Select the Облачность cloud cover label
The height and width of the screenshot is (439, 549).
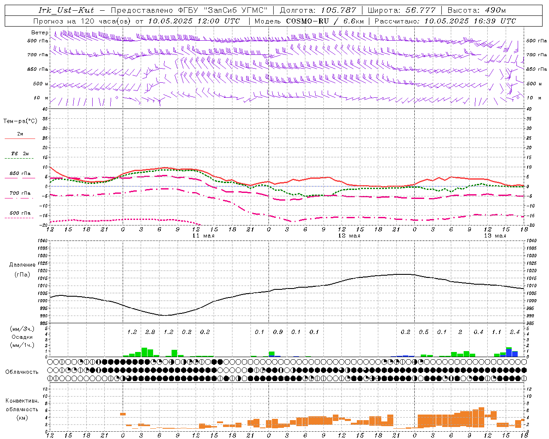(22, 372)
